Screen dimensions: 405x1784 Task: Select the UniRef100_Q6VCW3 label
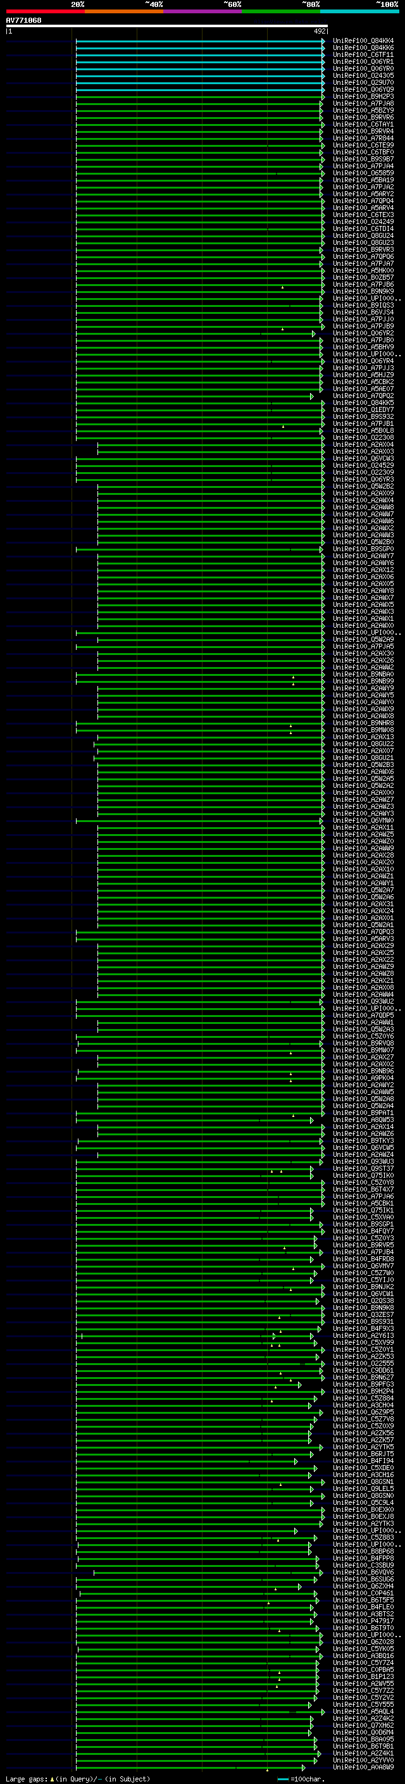click(x=363, y=458)
